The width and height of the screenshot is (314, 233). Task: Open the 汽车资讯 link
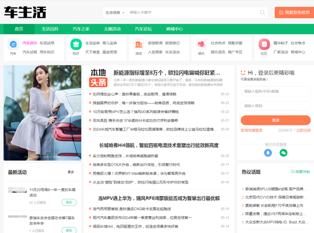[x=30, y=43]
